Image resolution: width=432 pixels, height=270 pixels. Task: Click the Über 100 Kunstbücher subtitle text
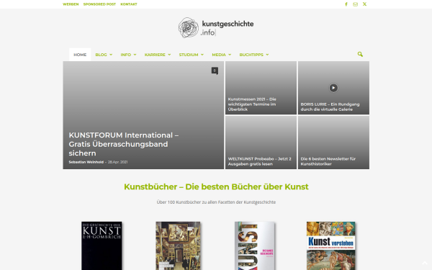click(216, 202)
